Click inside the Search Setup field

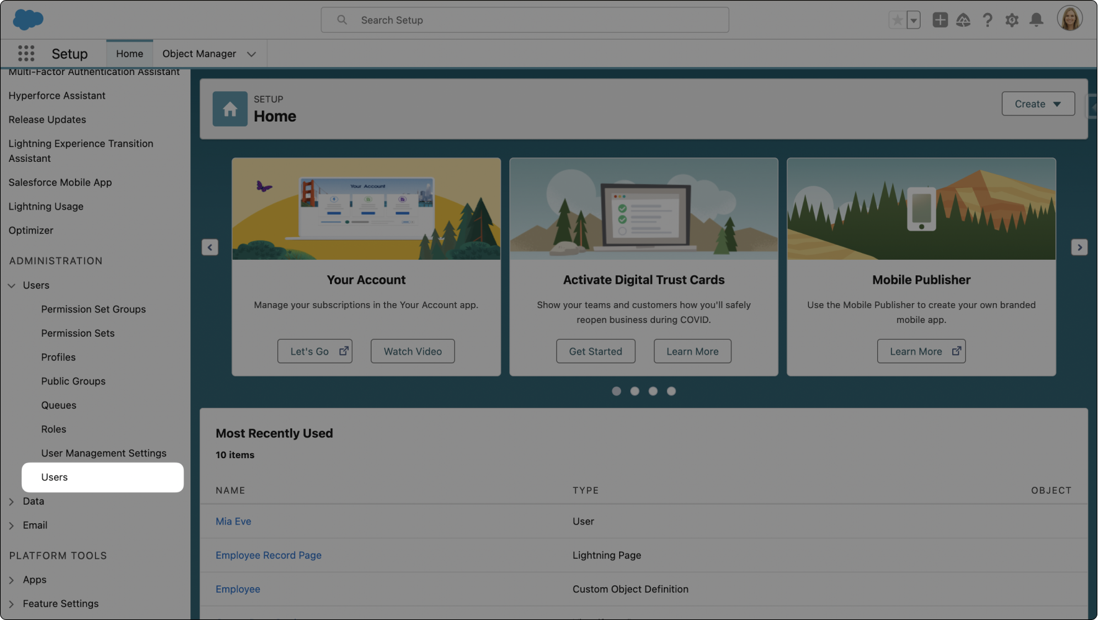(x=524, y=19)
